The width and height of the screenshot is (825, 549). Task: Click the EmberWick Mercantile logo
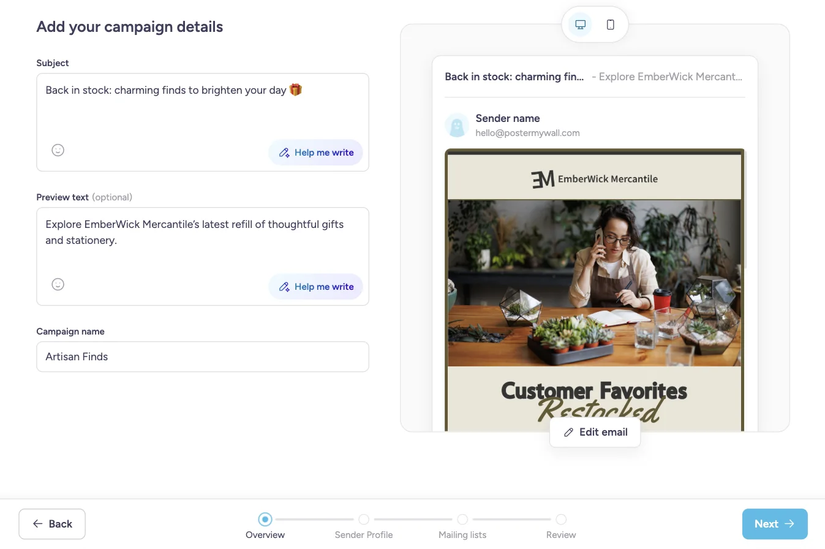594,179
